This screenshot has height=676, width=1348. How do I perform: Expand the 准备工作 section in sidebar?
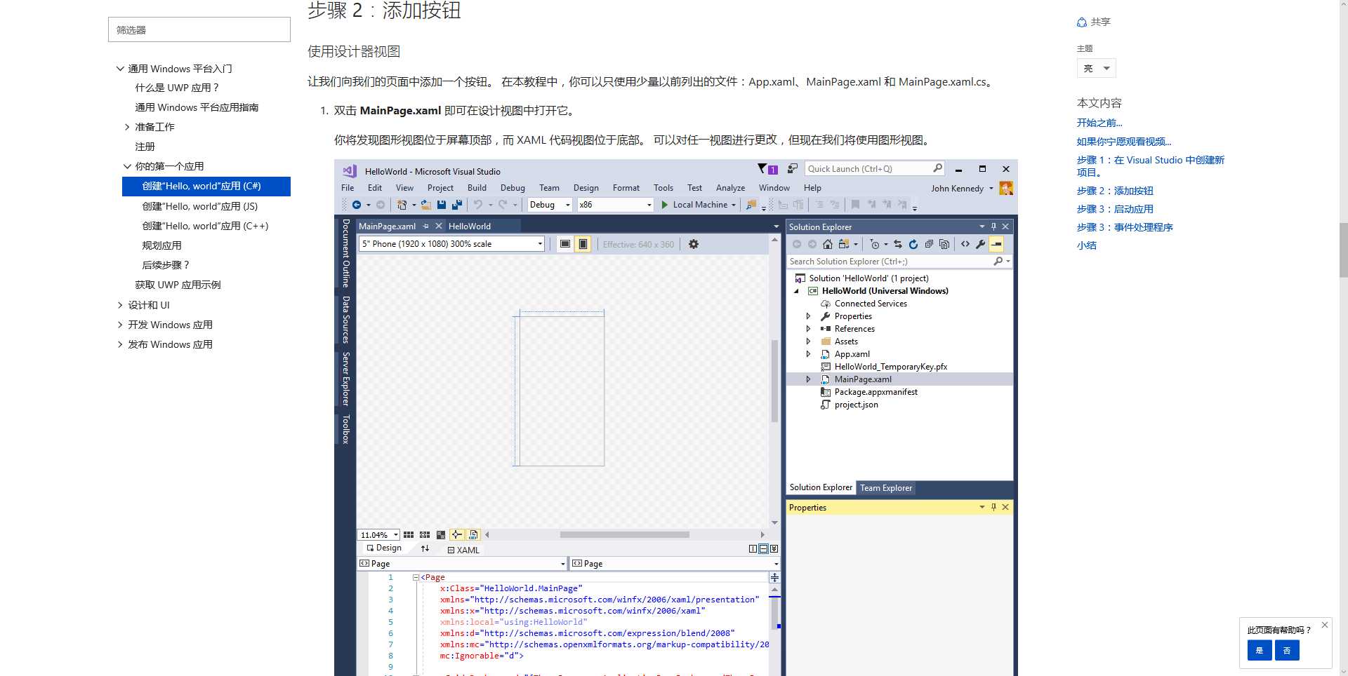127,127
